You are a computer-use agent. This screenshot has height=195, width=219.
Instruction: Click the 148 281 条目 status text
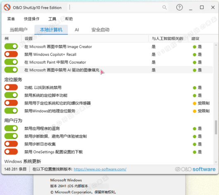(x=15, y=169)
